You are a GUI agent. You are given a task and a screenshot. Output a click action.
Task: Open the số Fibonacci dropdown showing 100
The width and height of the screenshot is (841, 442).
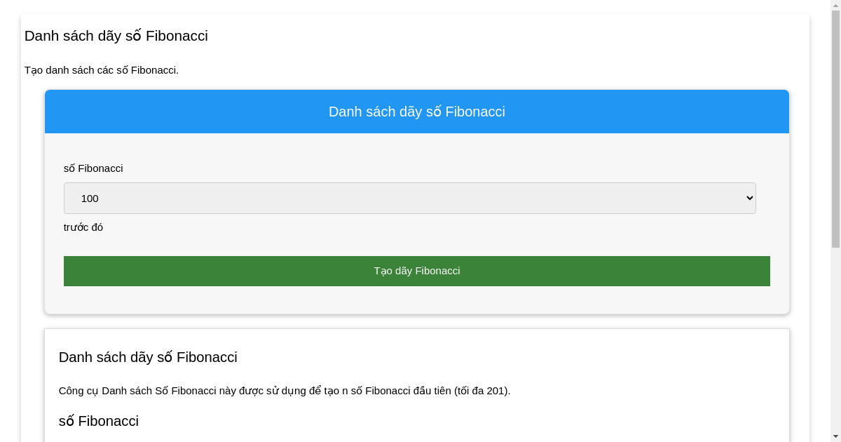coord(409,198)
